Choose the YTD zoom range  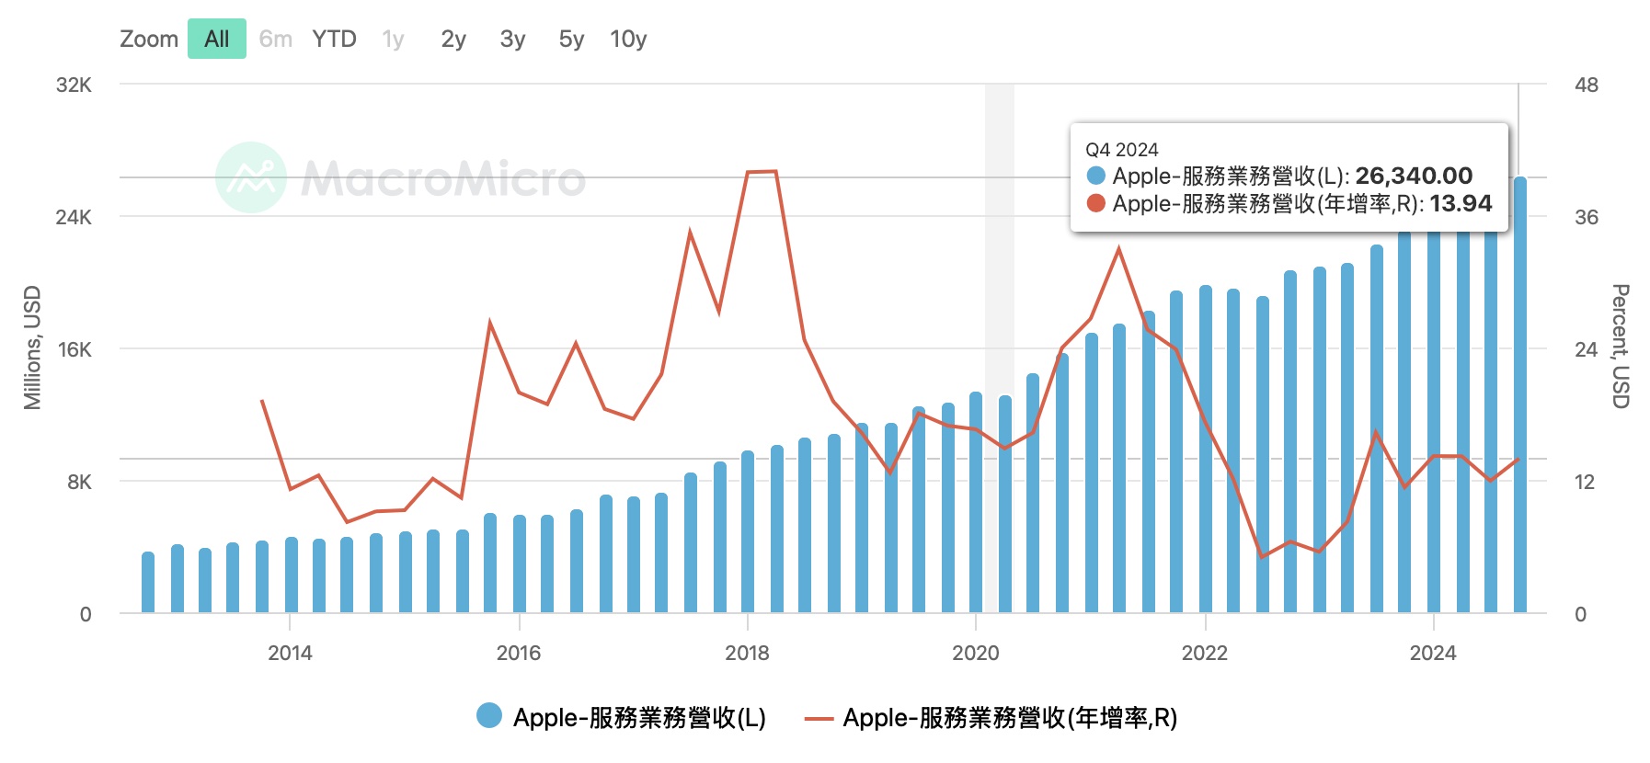(x=334, y=39)
